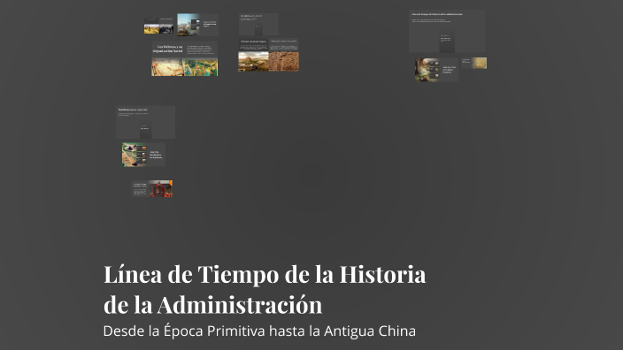Select the 'Babilonia' section frame
Screen dimensions: 623x350
(145, 122)
